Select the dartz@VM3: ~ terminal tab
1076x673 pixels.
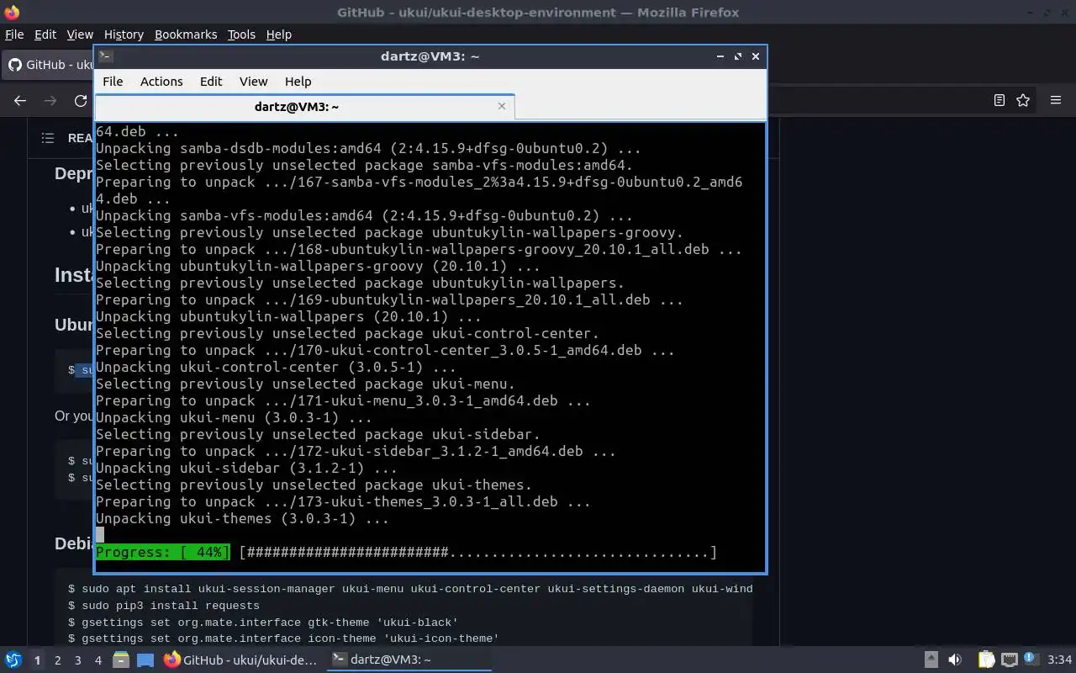(x=297, y=107)
